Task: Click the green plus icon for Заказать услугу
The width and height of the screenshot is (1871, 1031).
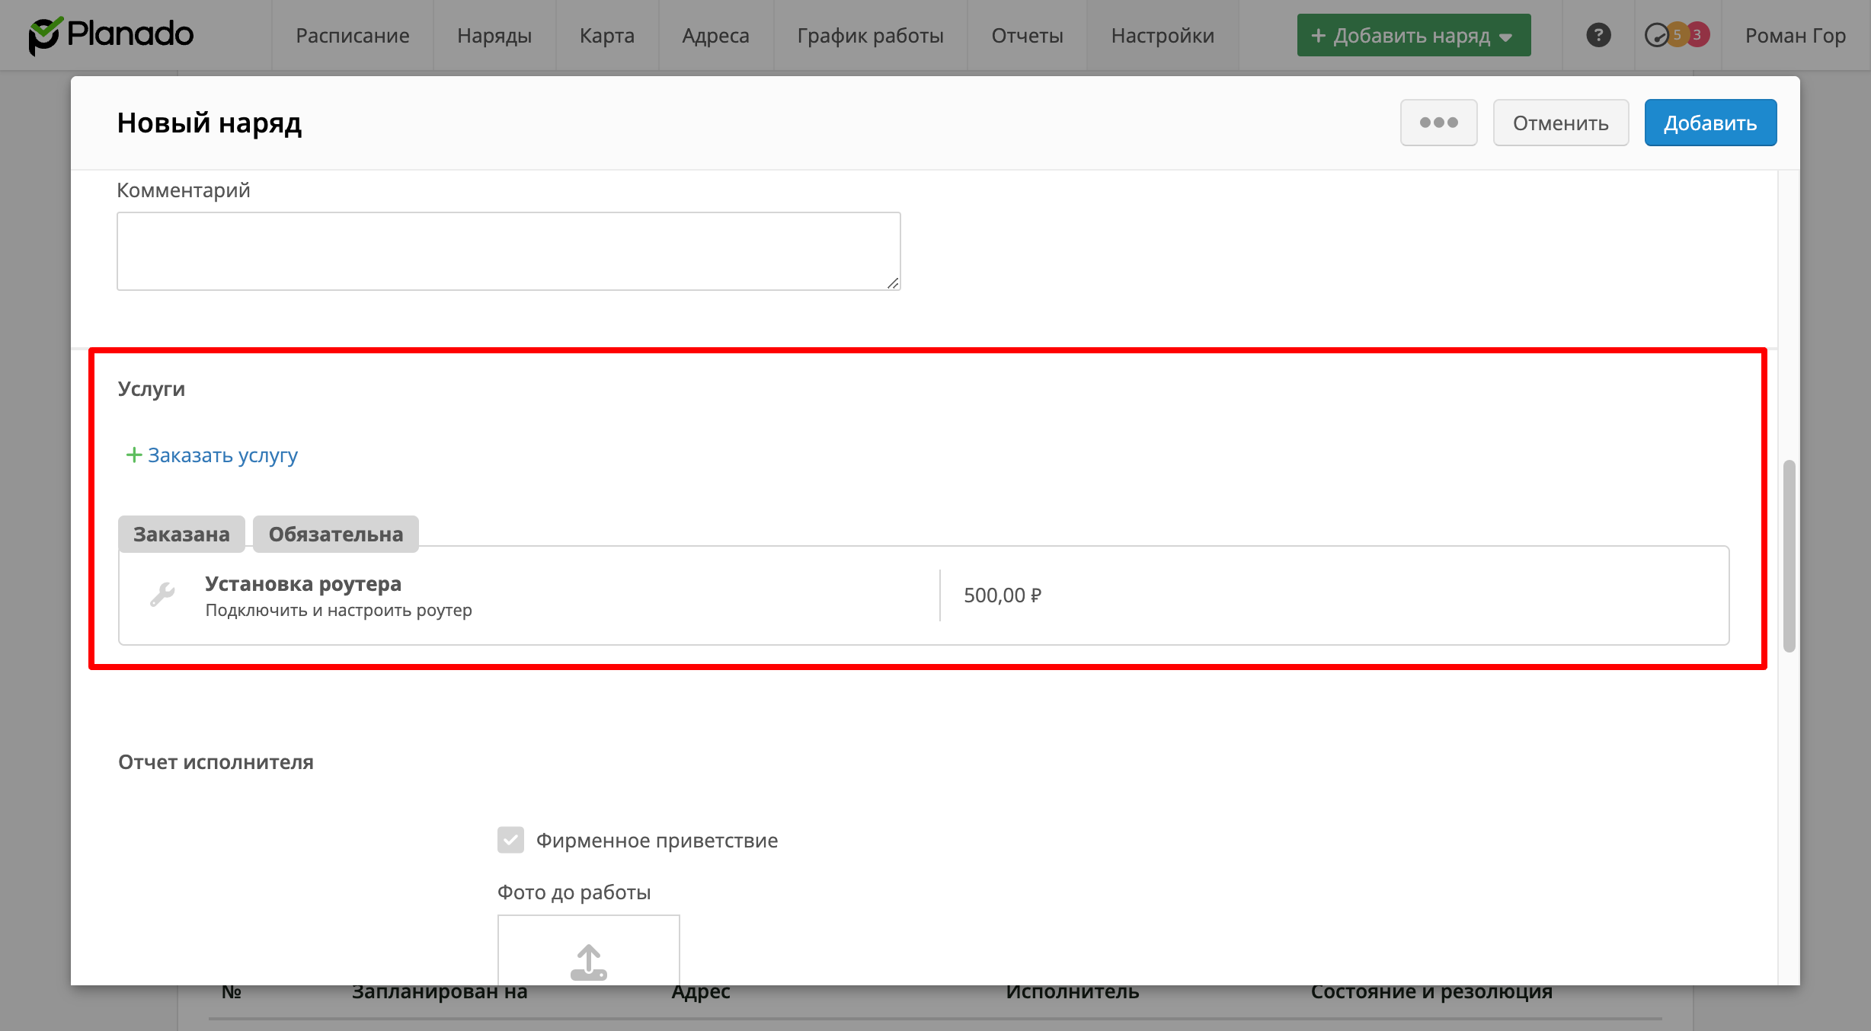Action: (134, 455)
